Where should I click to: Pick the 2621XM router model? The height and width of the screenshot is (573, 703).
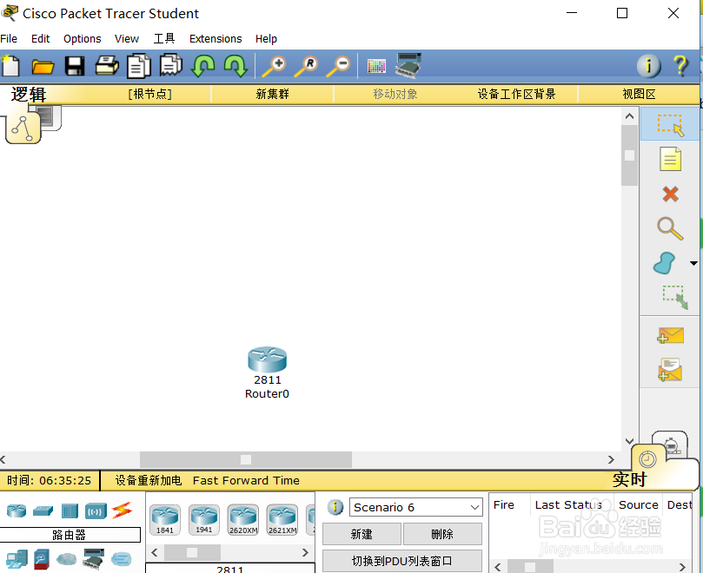tap(282, 520)
